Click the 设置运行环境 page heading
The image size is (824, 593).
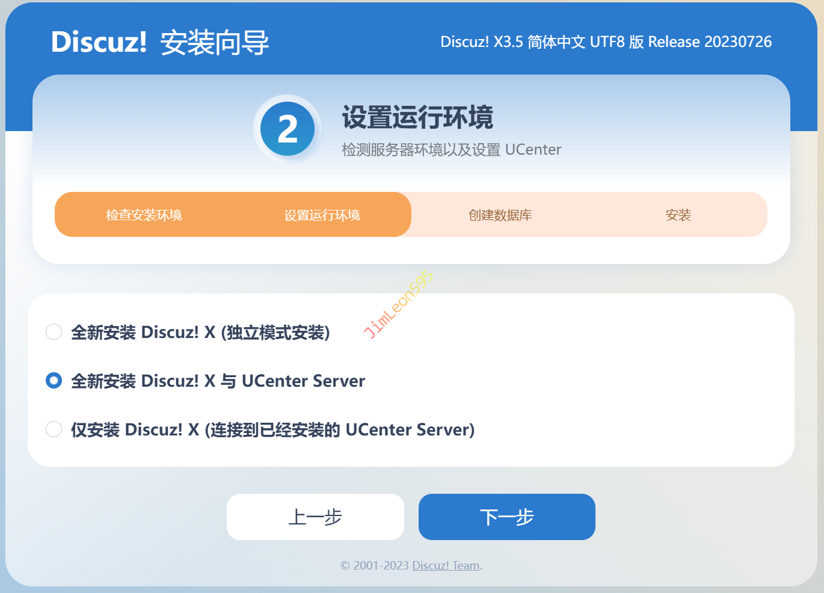point(418,117)
